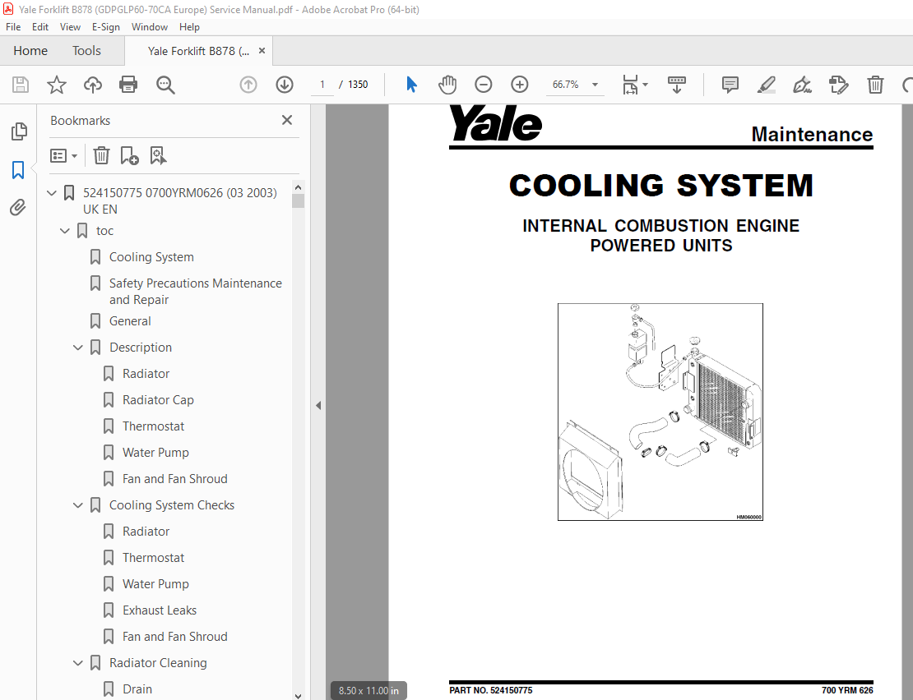Select the Yale Forklift B878 document tab

198,51
